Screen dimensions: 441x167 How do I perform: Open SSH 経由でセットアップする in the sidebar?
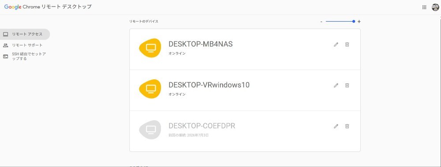point(25,56)
